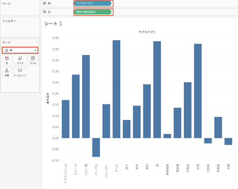
Task: Click the サブカテゴリ header above the chart
Action: pyautogui.click(x=147, y=32)
